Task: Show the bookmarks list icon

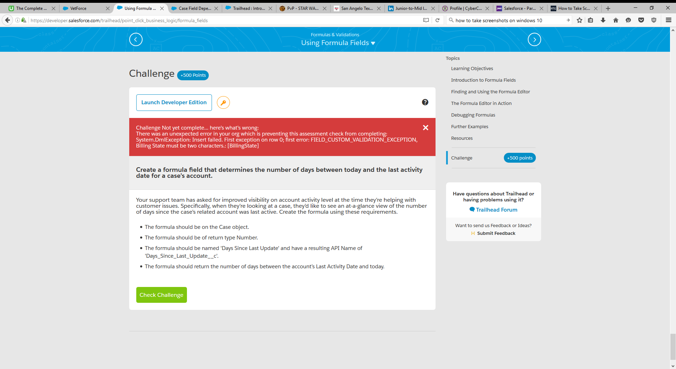Action: (x=590, y=20)
